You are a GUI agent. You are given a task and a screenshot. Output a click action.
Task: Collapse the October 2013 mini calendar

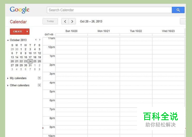(x=8, y=40)
